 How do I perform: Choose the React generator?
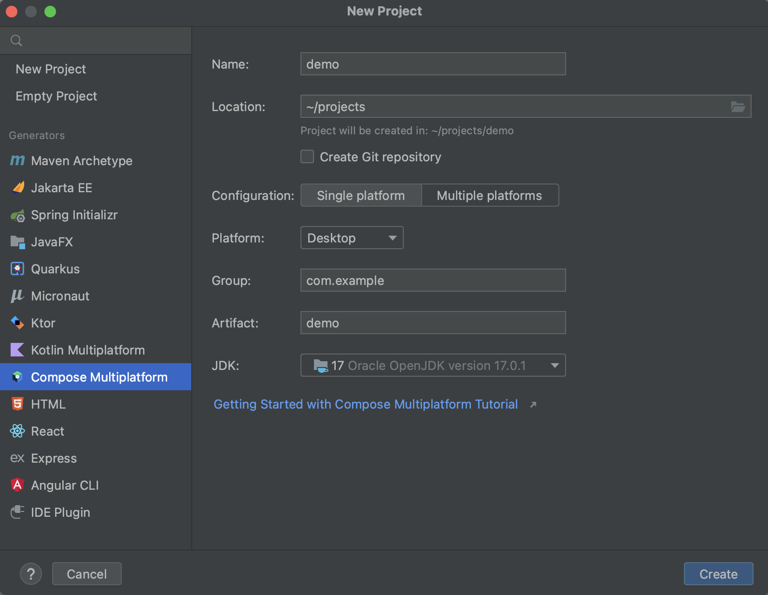(96, 431)
